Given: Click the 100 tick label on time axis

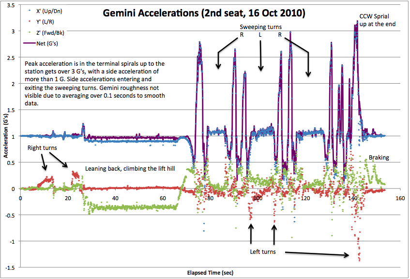Looking at the screenshot, I should click(258, 198).
